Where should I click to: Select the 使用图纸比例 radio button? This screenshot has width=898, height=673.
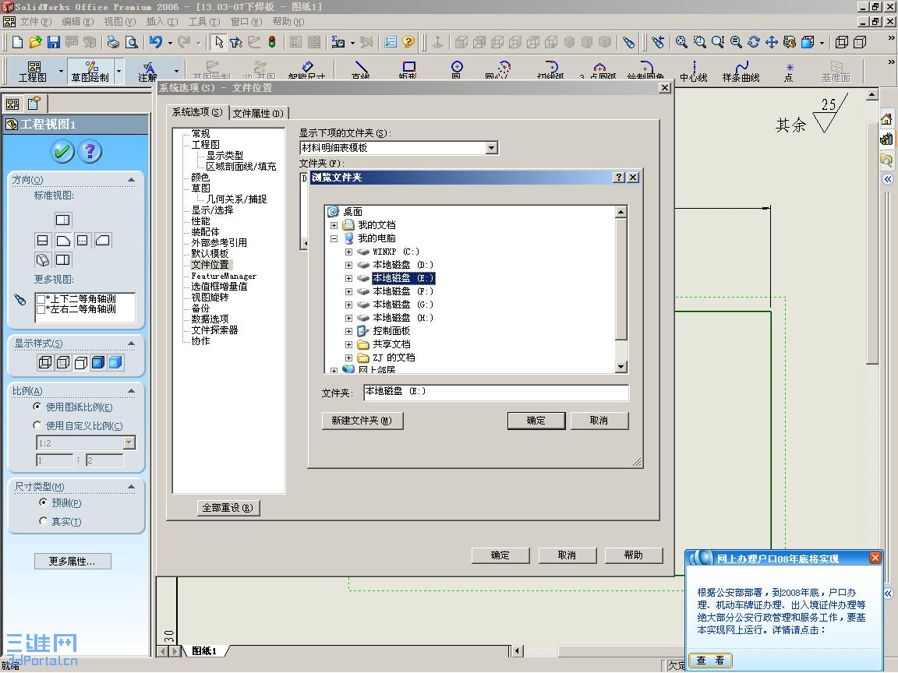point(37,407)
